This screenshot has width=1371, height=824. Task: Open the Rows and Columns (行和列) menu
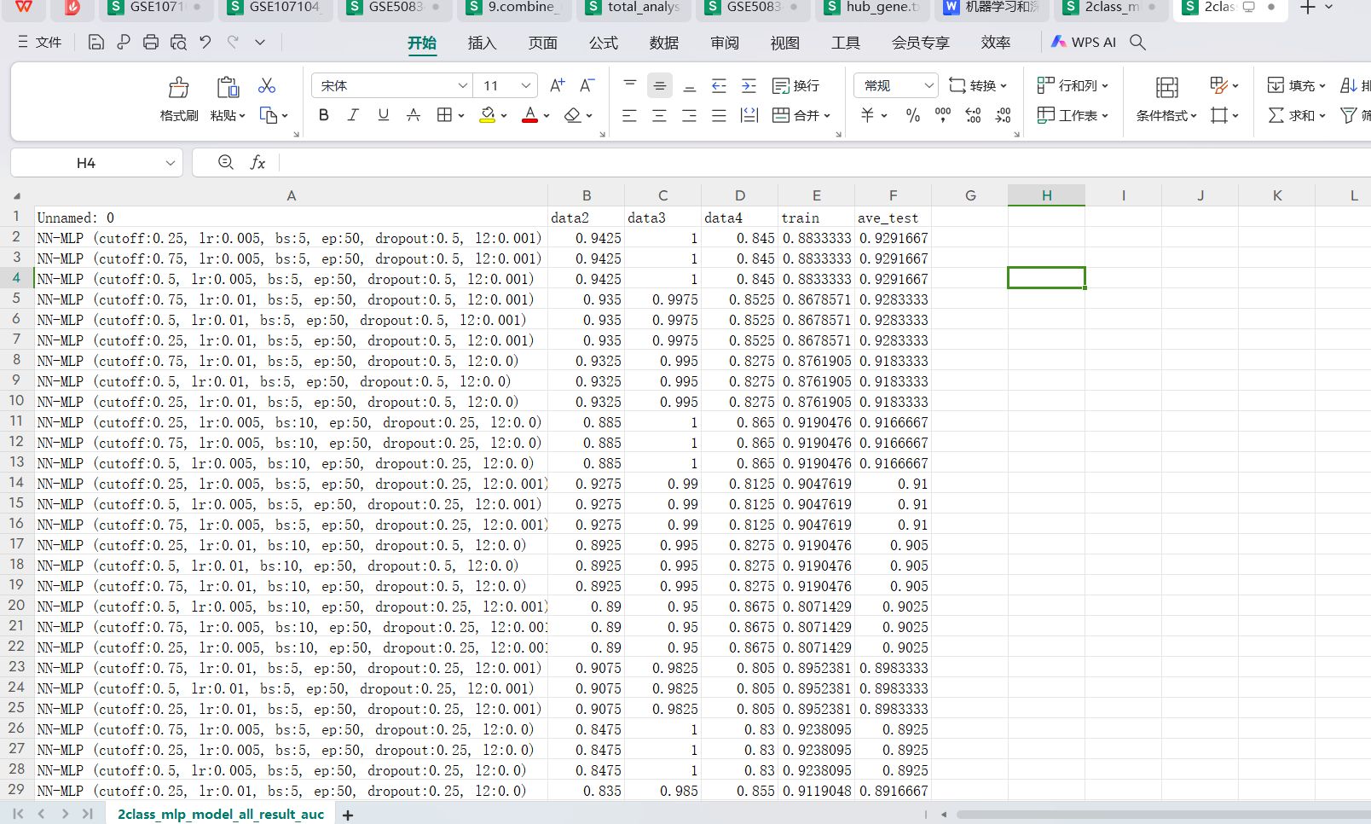1073,85
